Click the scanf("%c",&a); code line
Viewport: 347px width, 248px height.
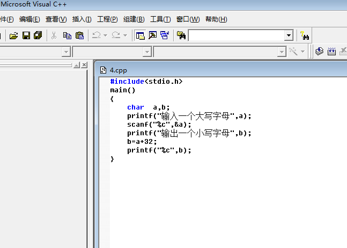pos(159,125)
